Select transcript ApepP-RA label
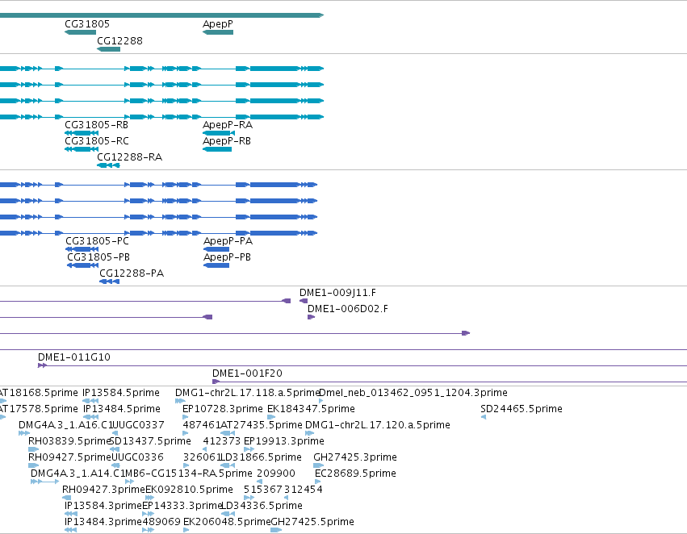 coord(228,125)
